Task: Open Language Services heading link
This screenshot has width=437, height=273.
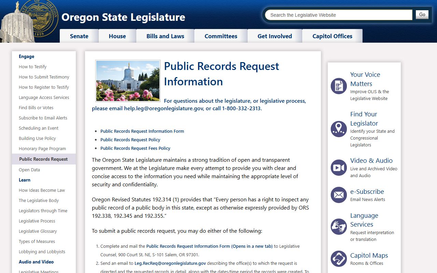Action: [x=364, y=220]
